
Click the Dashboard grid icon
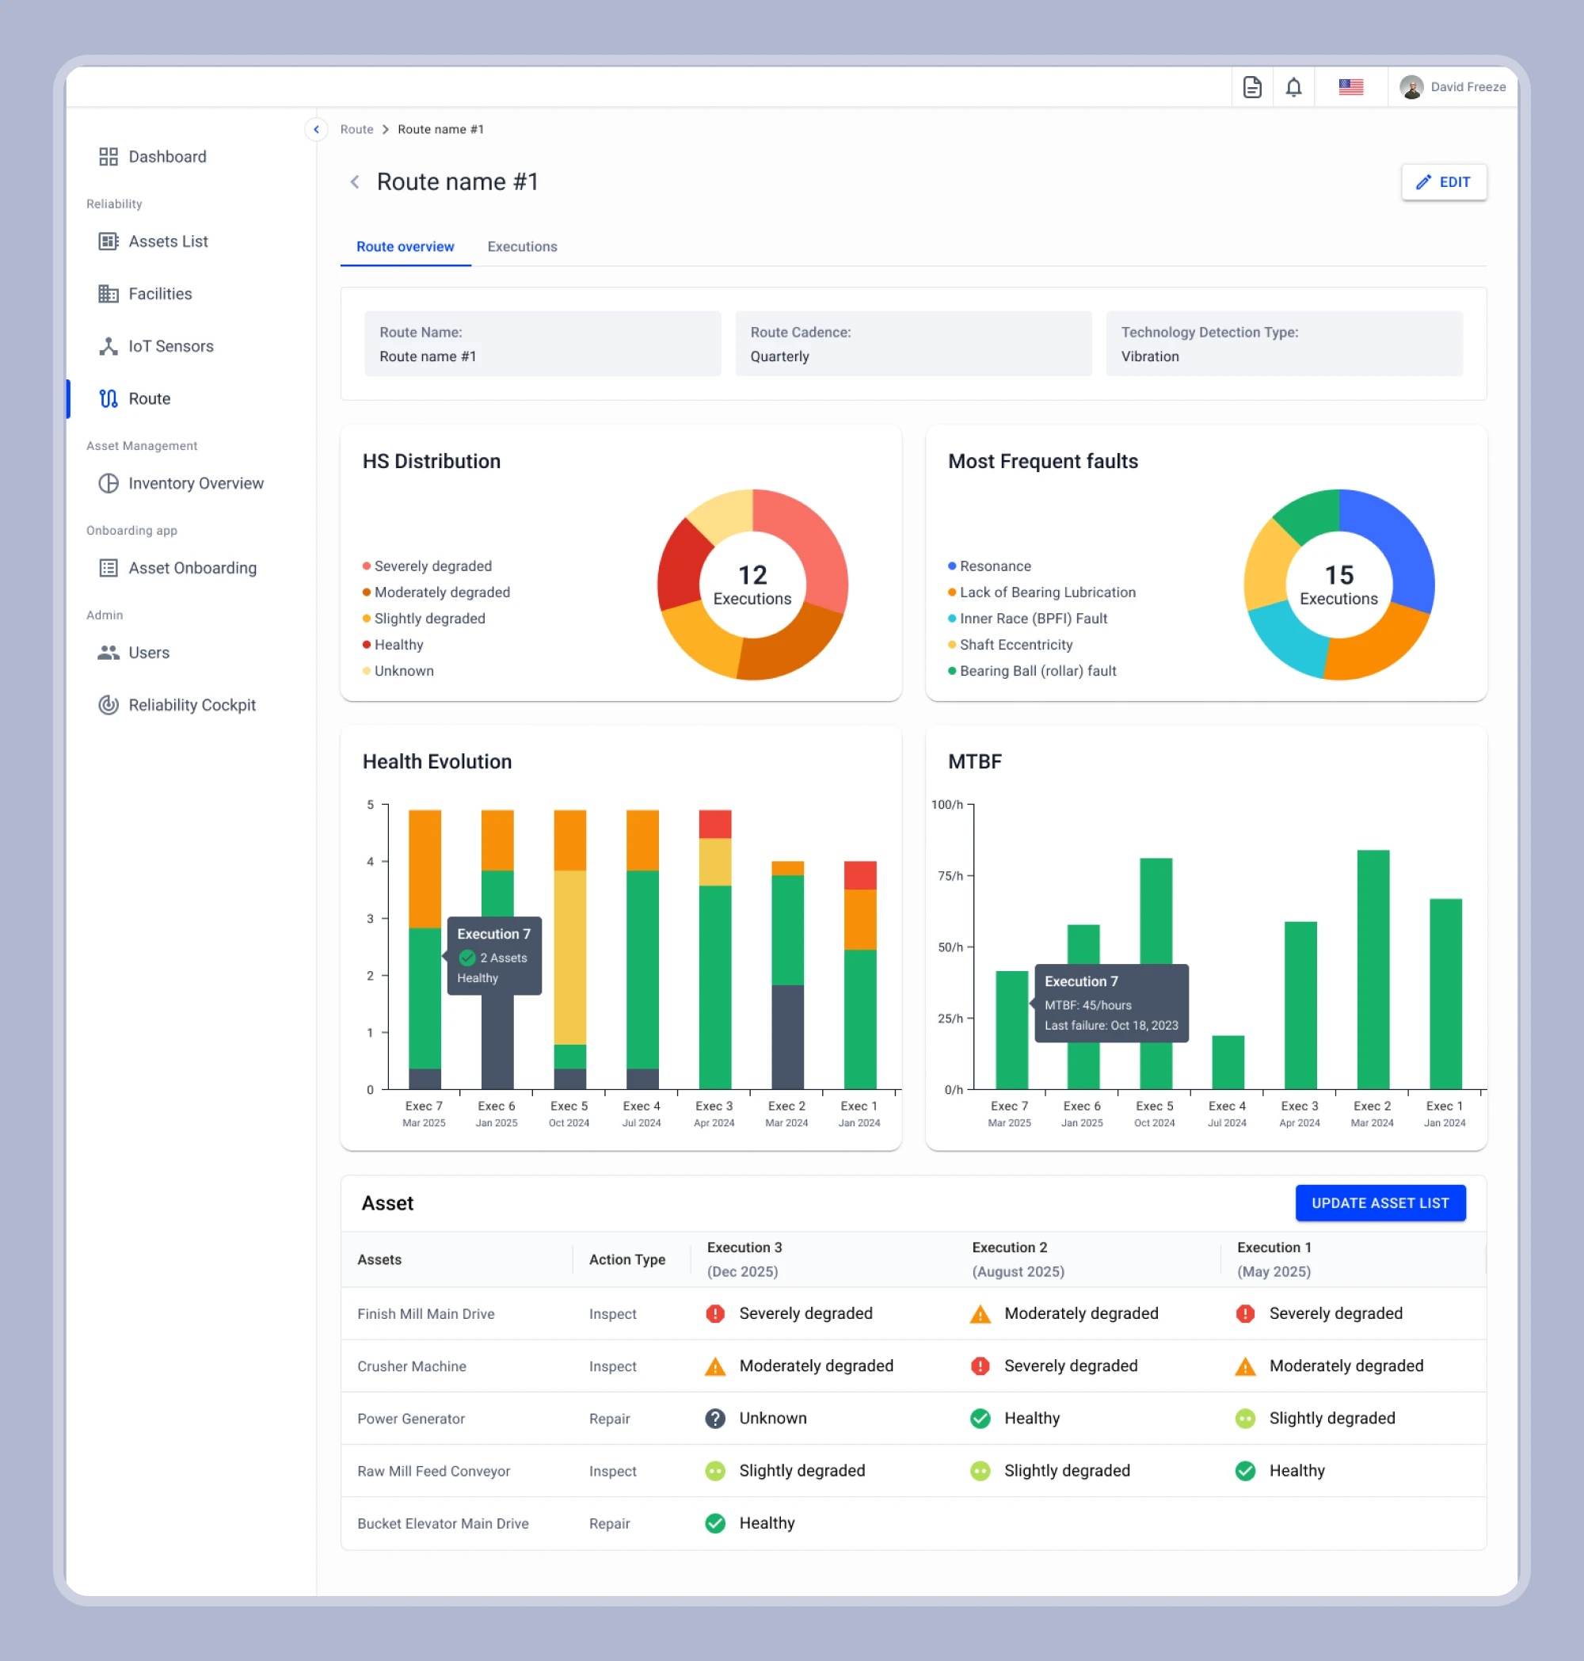click(x=108, y=156)
